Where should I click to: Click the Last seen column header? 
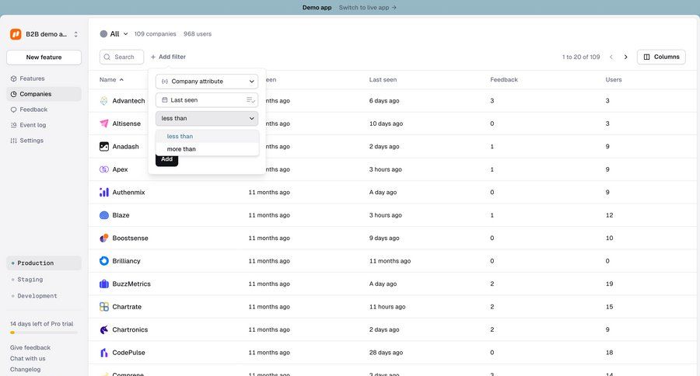383,80
